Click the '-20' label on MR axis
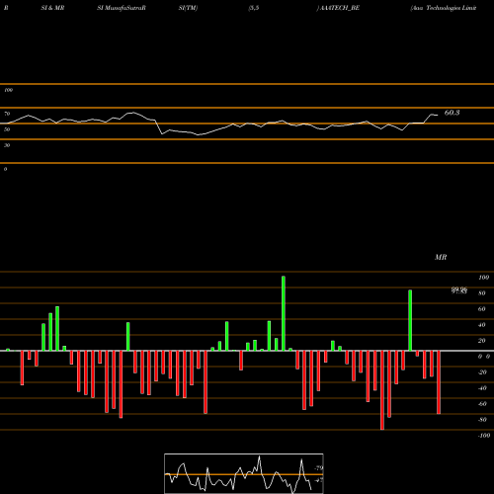The height and width of the screenshot is (494, 494). pyautogui.click(x=482, y=372)
